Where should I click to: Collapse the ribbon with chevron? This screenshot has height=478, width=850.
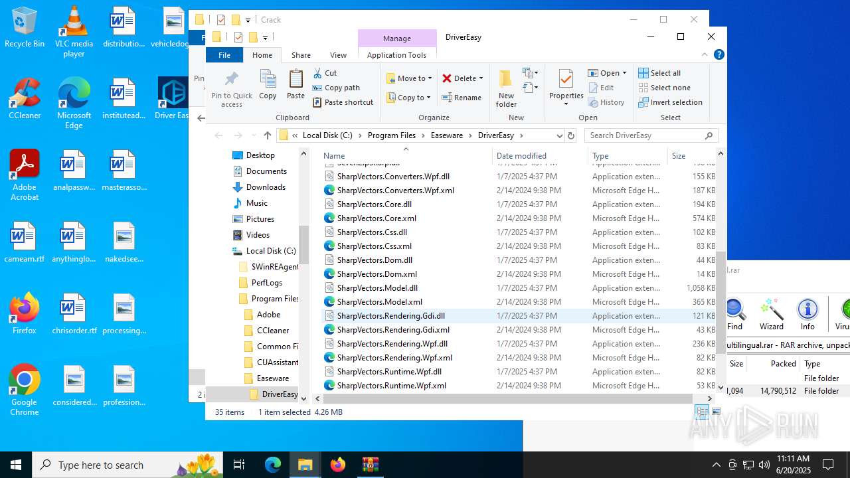705,55
